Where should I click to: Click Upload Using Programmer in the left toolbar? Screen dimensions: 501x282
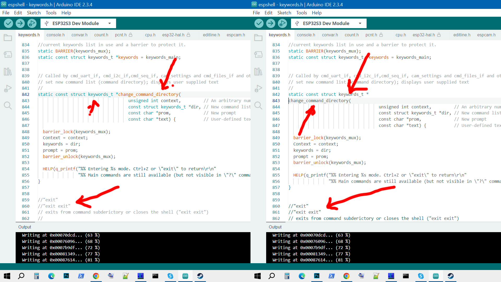[x=32, y=23]
